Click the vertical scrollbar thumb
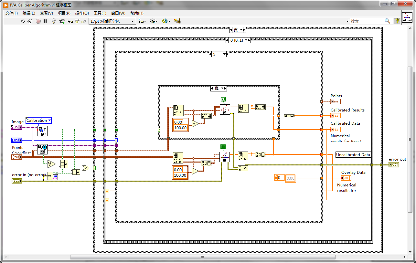416x263 pixels. pos(410,139)
